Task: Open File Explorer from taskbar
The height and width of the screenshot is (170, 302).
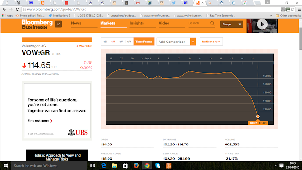Action: (114, 166)
